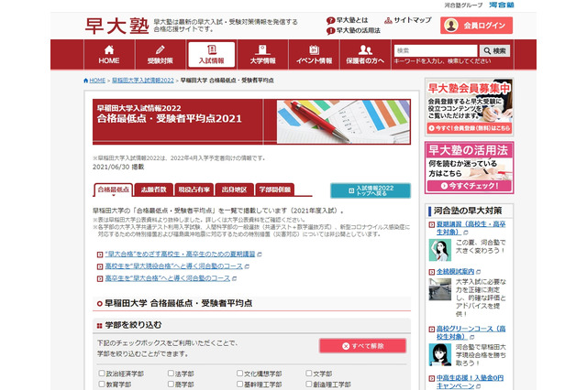This screenshot has width=587, height=390.
Task: Switch to the 出身地区 tab
Action: (x=235, y=190)
